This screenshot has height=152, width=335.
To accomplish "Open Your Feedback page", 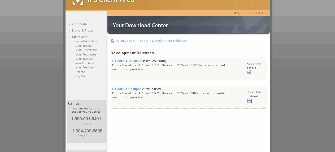I will coord(85,67).
